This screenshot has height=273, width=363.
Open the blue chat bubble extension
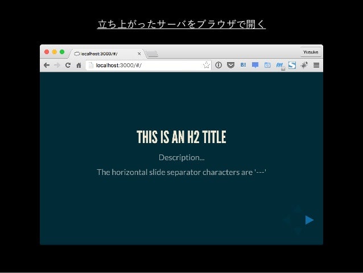point(255,65)
